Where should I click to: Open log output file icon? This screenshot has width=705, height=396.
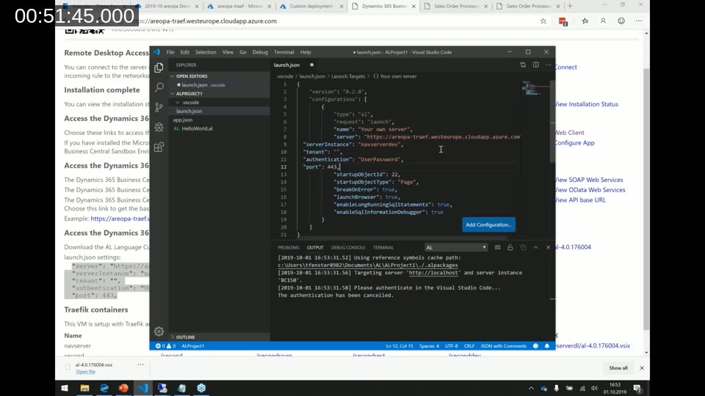523,247
